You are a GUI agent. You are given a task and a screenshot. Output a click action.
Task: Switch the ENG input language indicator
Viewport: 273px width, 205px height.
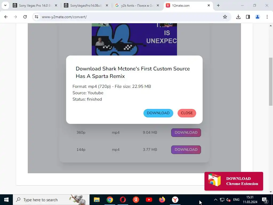coord(236,200)
